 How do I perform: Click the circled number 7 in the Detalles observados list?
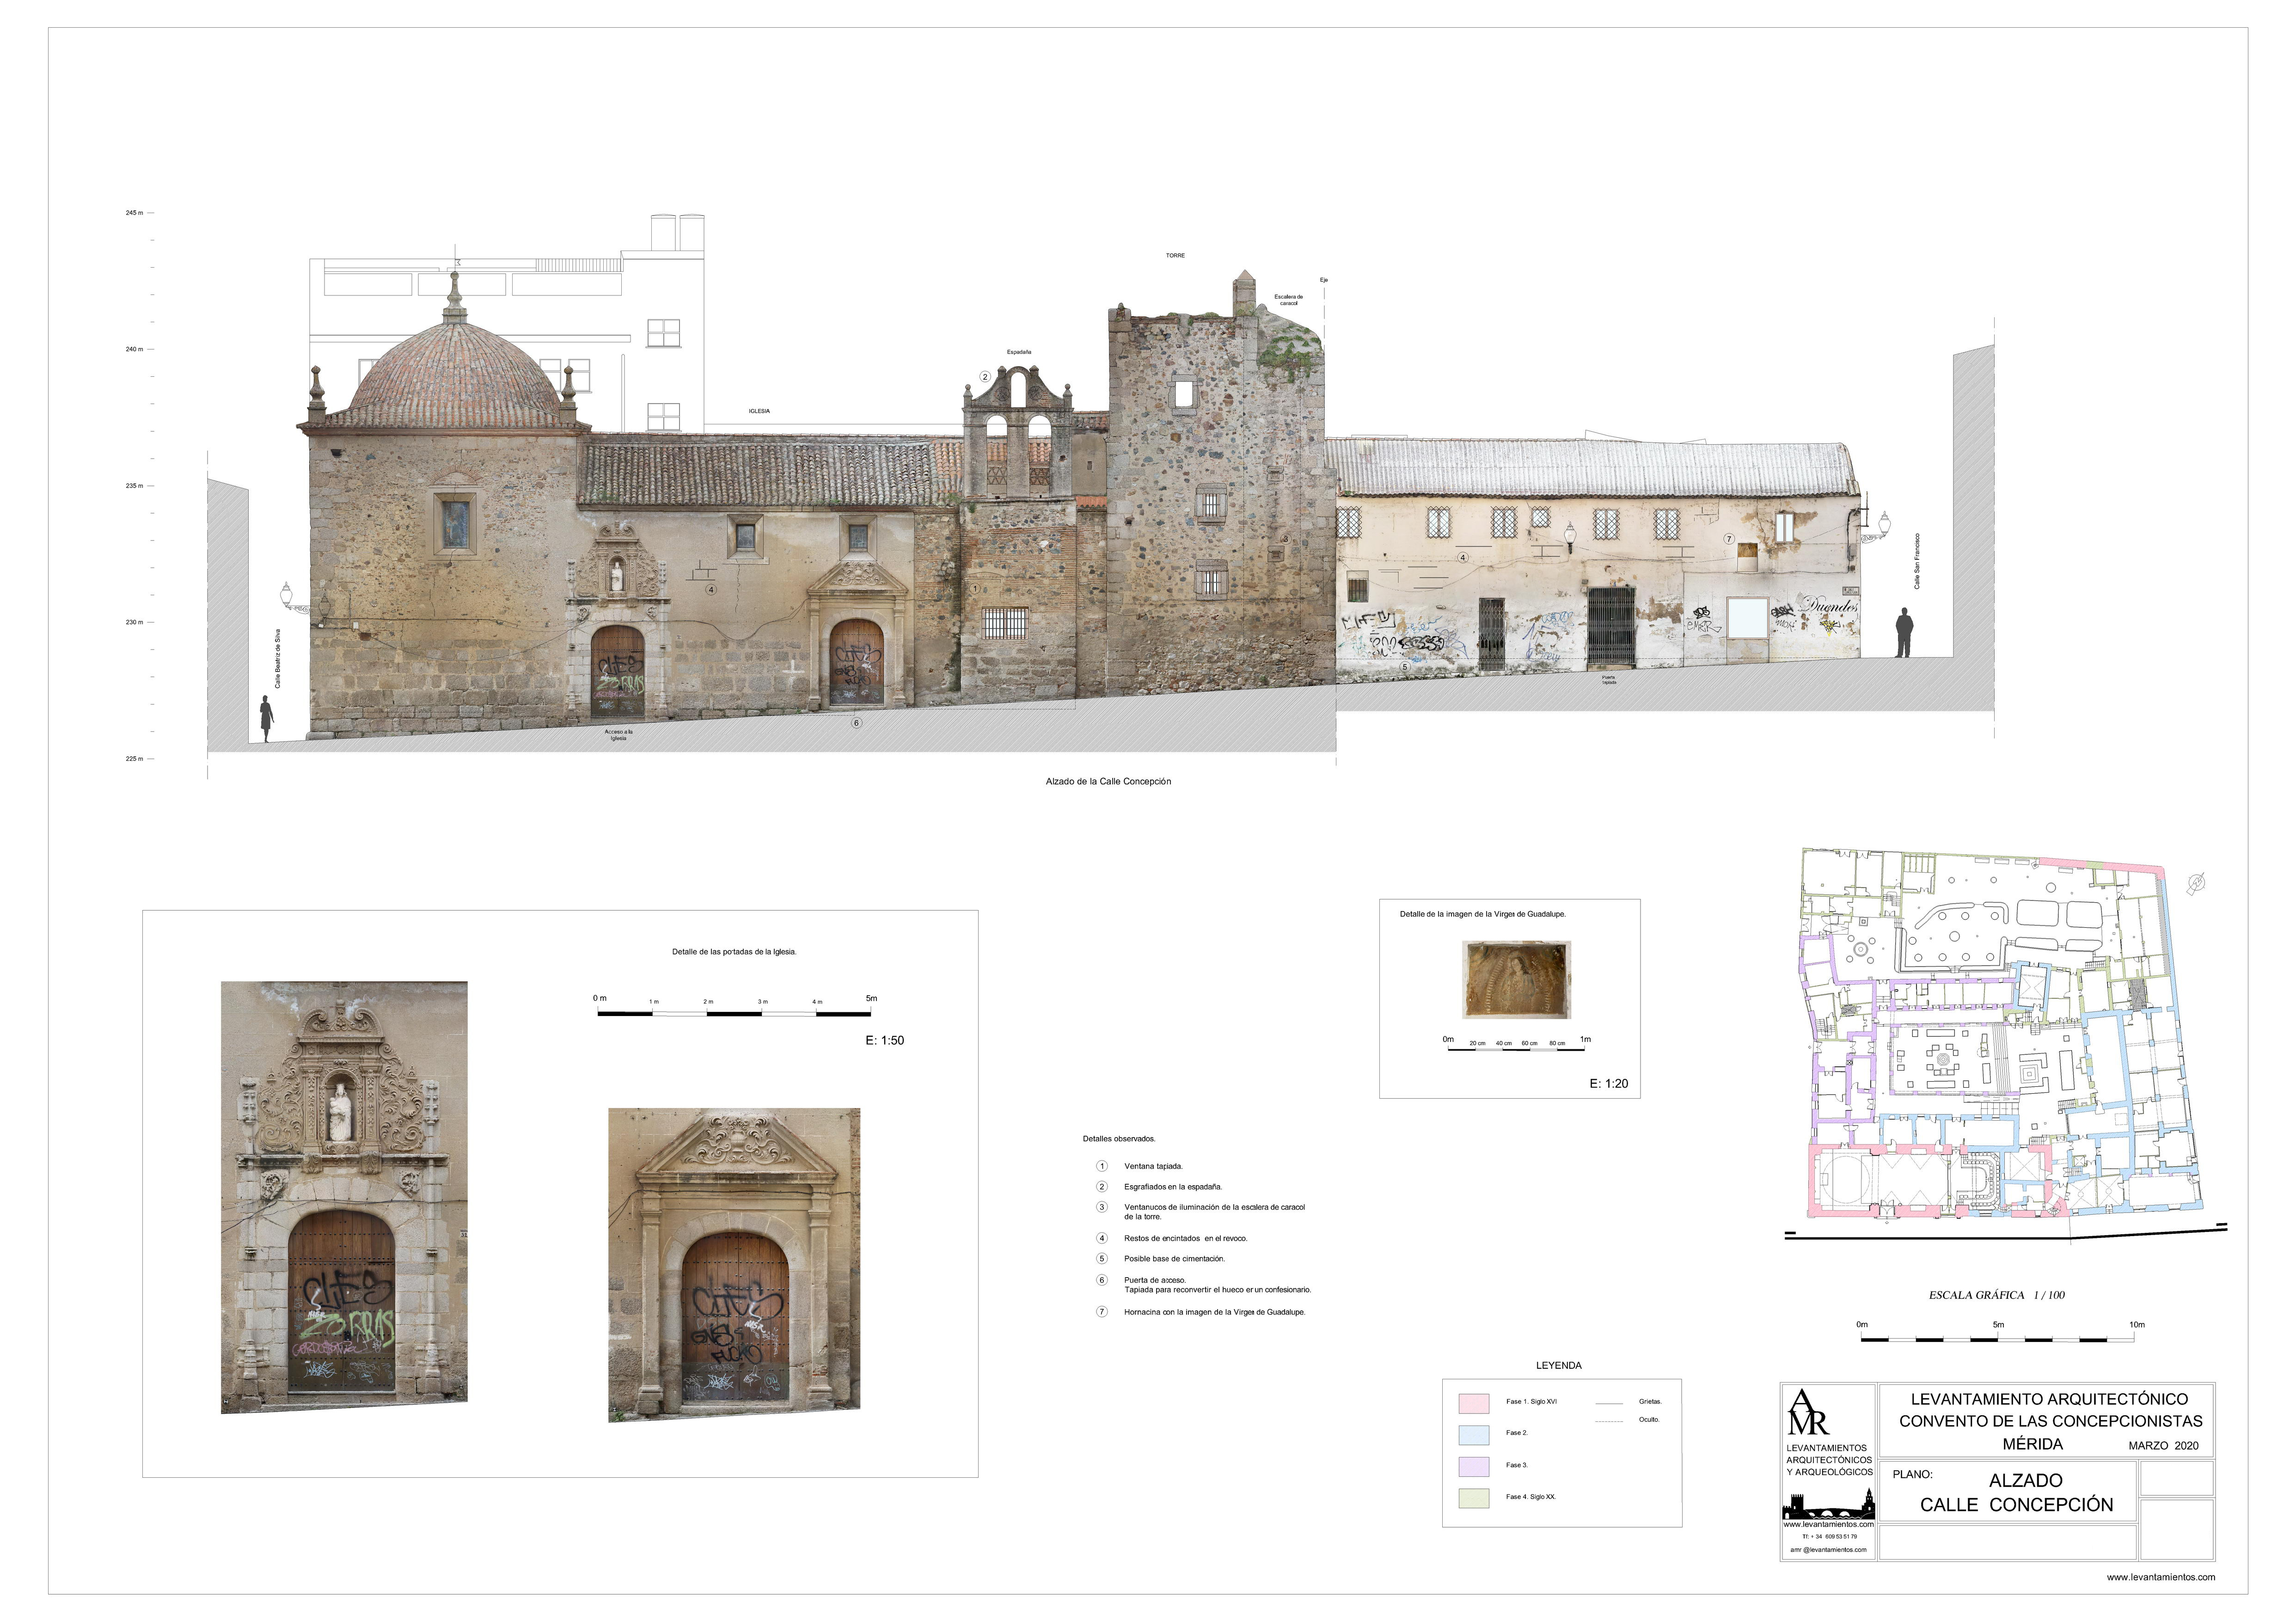pos(1102,1312)
